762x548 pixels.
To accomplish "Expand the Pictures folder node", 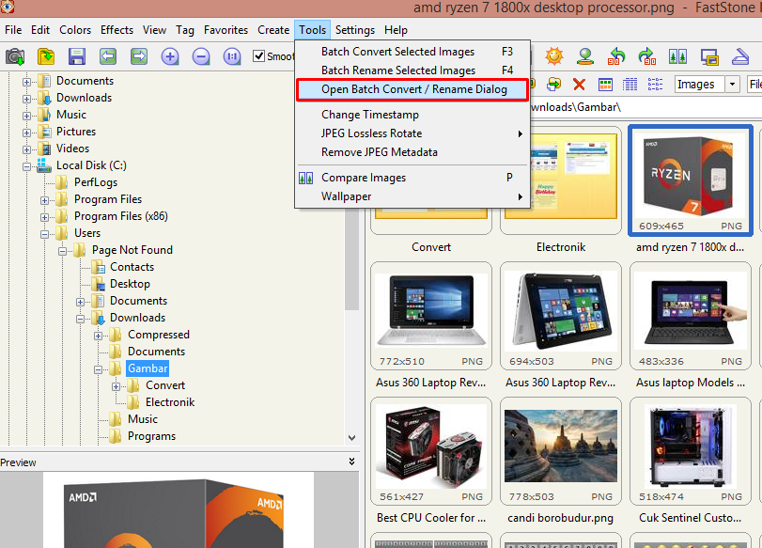I will tap(26, 133).
